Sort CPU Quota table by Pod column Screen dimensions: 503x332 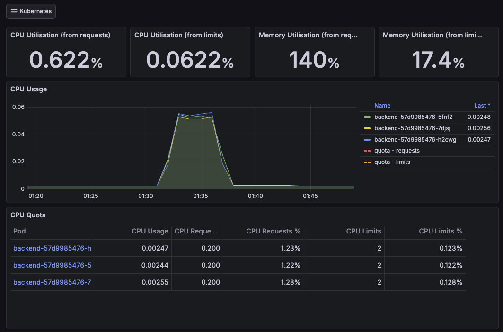pyautogui.click(x=19, y=231)
